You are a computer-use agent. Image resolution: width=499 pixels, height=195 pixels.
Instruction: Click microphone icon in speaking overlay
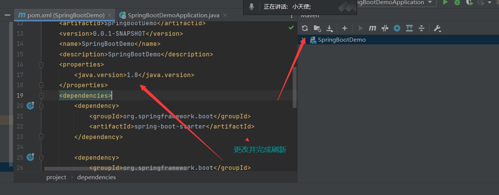point(252,7)
